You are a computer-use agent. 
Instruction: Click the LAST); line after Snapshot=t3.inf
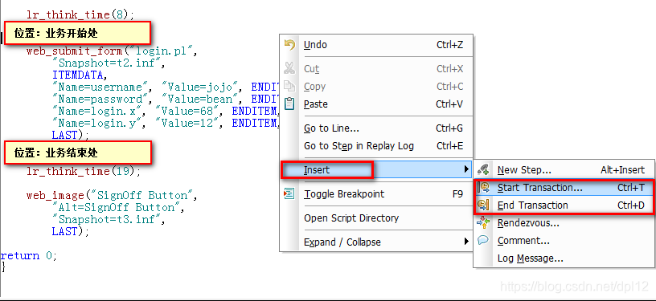71,231
